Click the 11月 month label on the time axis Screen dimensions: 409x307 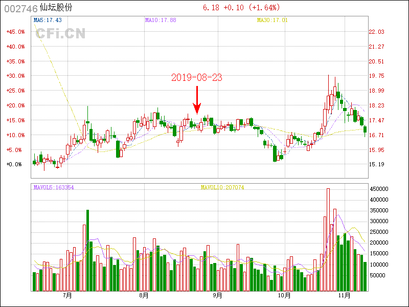(x=345, y=296)
